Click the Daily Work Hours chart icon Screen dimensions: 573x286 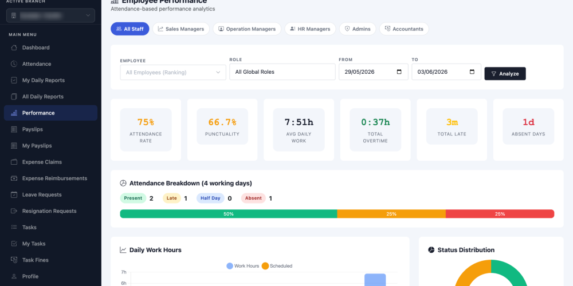[123, 250]
